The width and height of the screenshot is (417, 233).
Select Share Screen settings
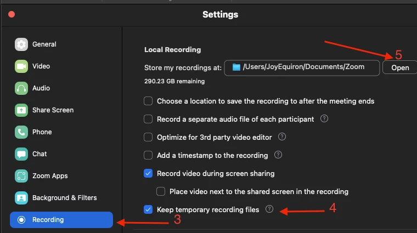61,110
